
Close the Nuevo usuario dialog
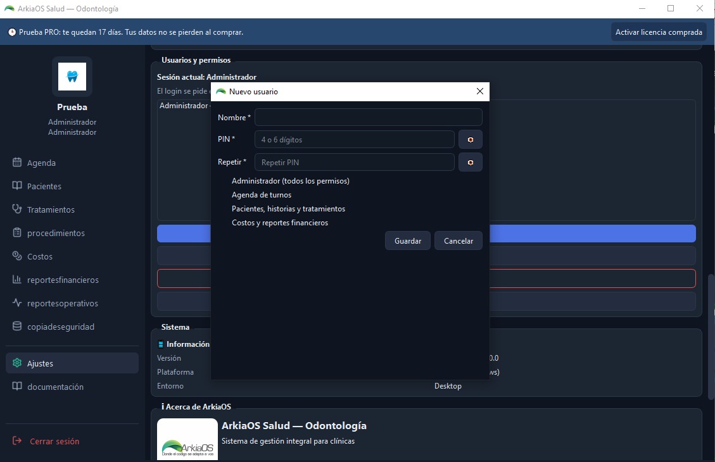[479, 92]
